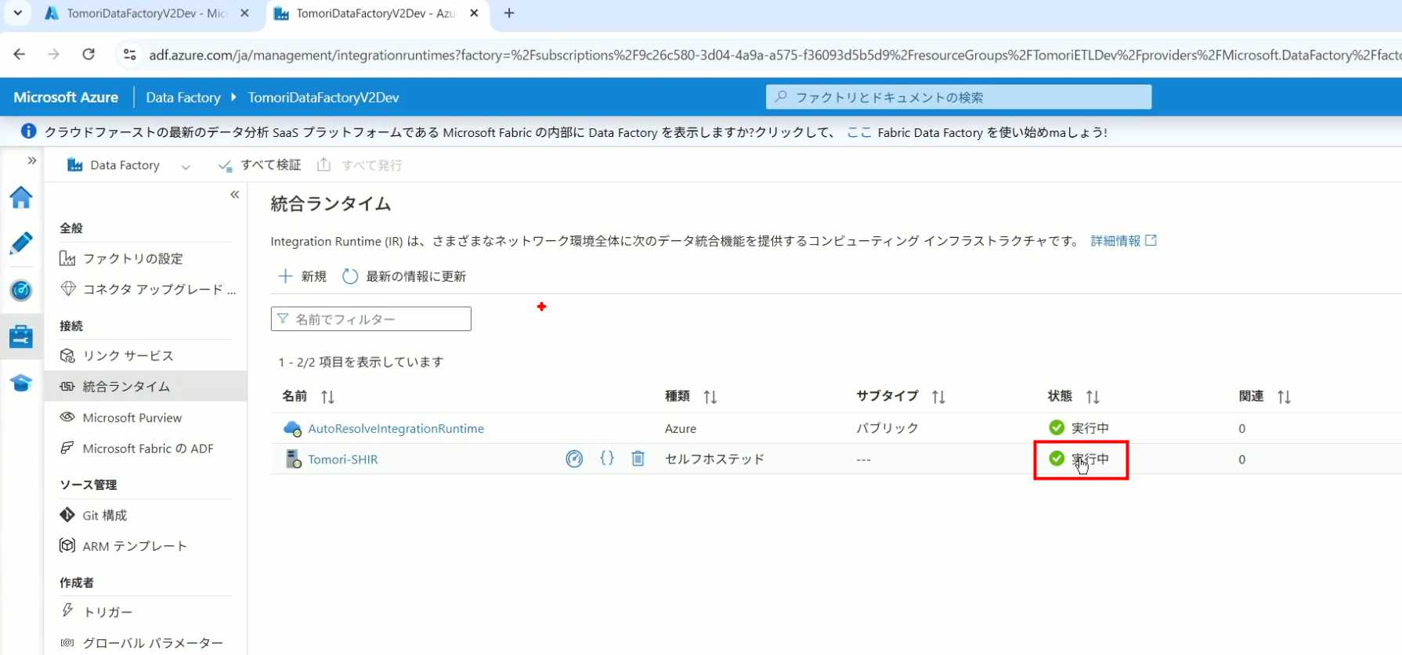Open the Git 構成 menu item
The width and height of the screenshot is (1402, 655).
(104, 515)
